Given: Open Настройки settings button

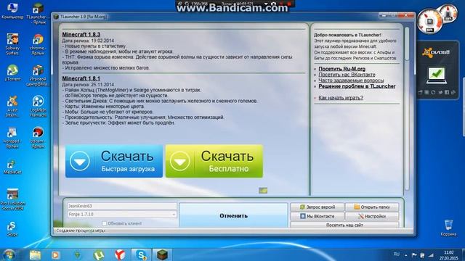Looking at the screenshot, I should [x=372, y=216].
